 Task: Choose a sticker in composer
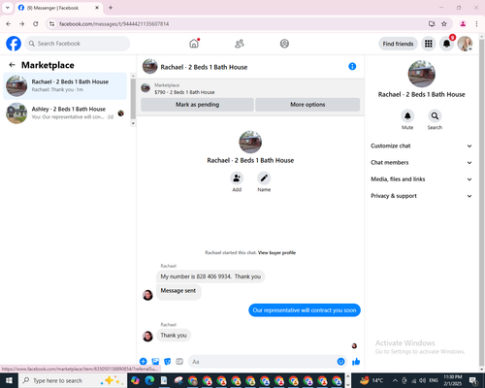pos(168,362)
